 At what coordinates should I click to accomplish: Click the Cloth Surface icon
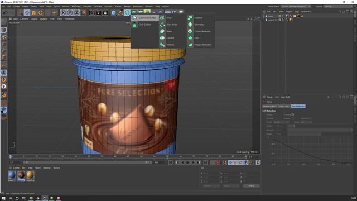click(134, 25)
